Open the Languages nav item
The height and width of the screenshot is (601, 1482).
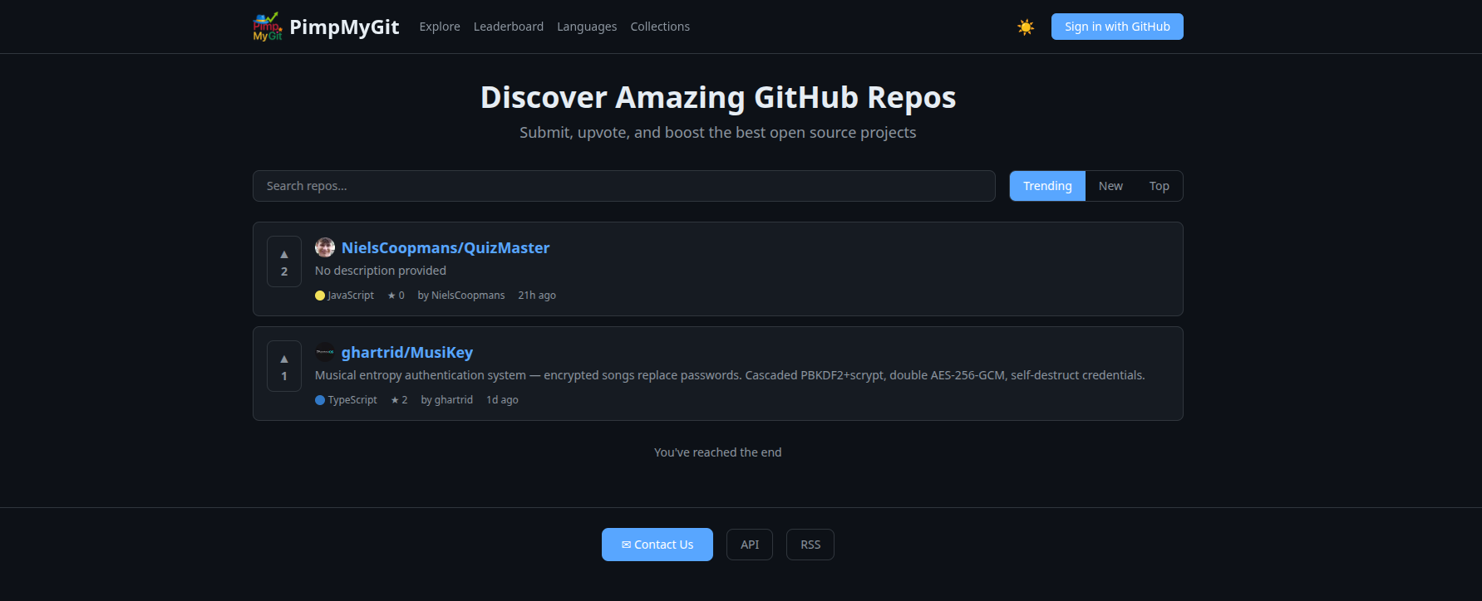(x=587, y=27)
